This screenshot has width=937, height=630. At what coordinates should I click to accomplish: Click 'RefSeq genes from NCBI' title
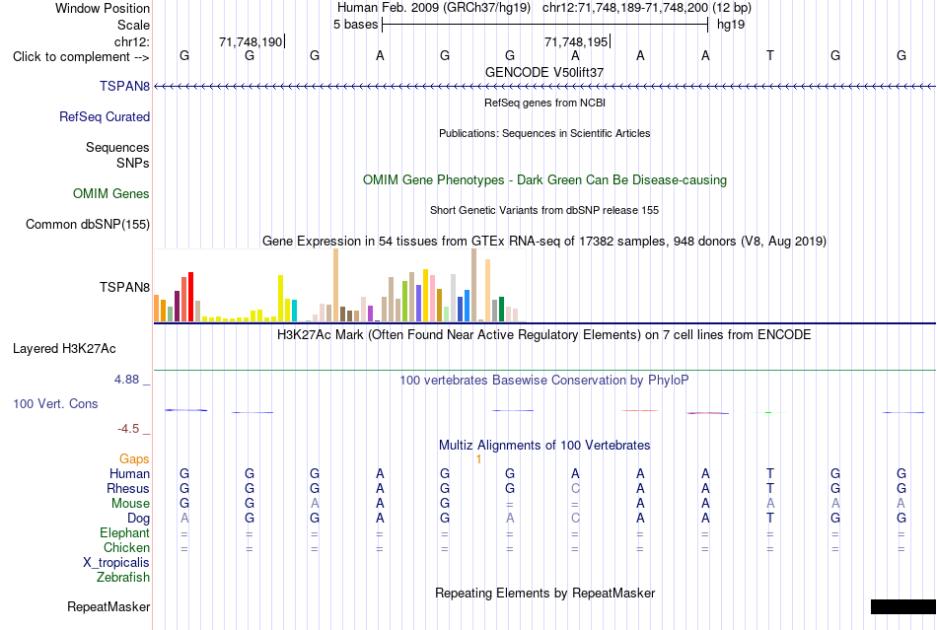click(x=544, y=103)
